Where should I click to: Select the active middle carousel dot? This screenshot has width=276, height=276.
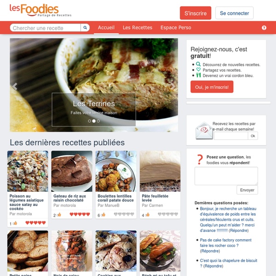click(94, 121)
